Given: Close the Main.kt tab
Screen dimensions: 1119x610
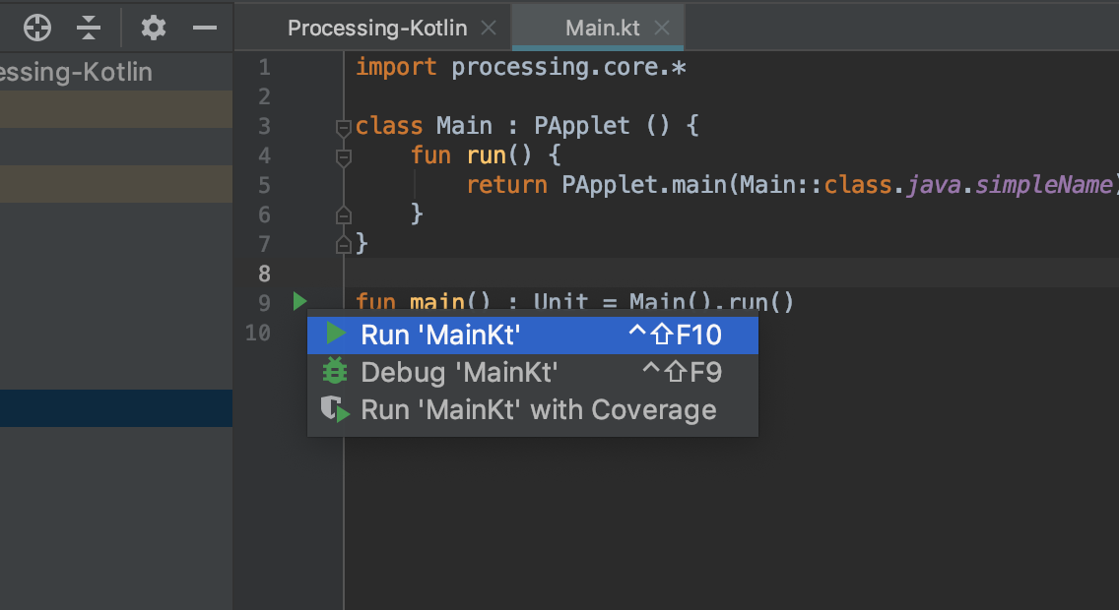Looking at the screenshot, I should coord(662,28).
